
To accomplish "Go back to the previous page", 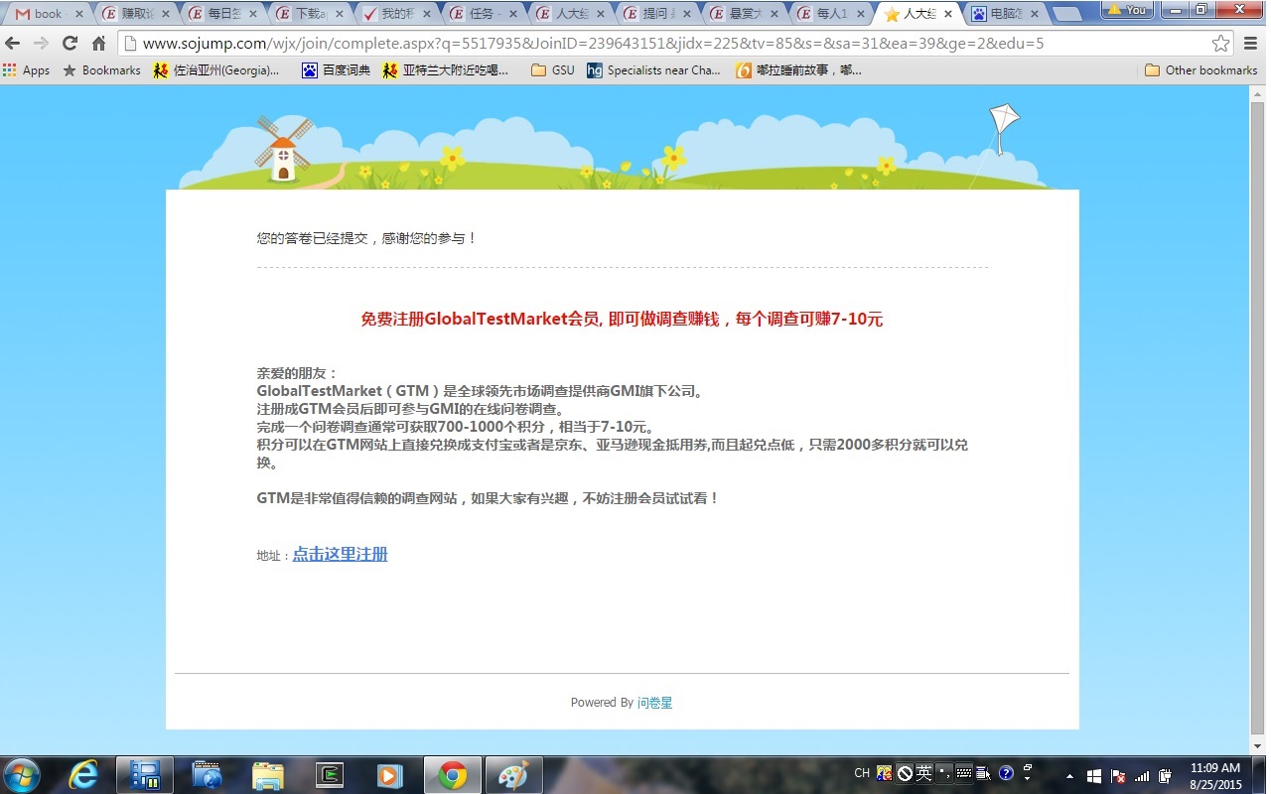I will point(13,44).
